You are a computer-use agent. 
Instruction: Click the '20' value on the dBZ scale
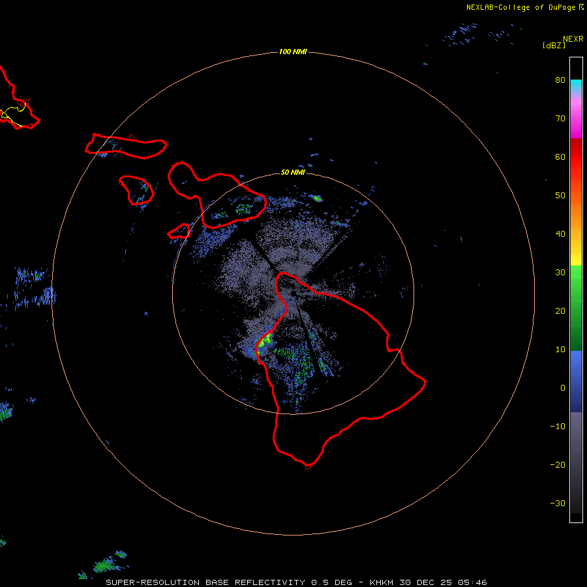tap(560, 311)
